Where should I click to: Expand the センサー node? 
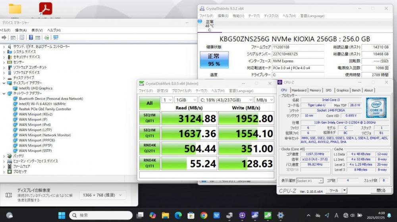click(4, 62)
